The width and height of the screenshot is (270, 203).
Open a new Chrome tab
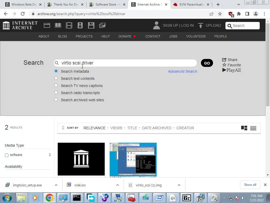pos(218,4)
